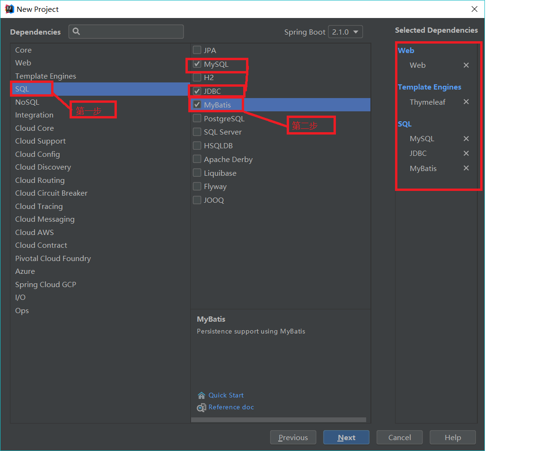545x451 pixels.
Task: Click Thymeleaf in Selected Dependencies
Action: pos(427,102)
